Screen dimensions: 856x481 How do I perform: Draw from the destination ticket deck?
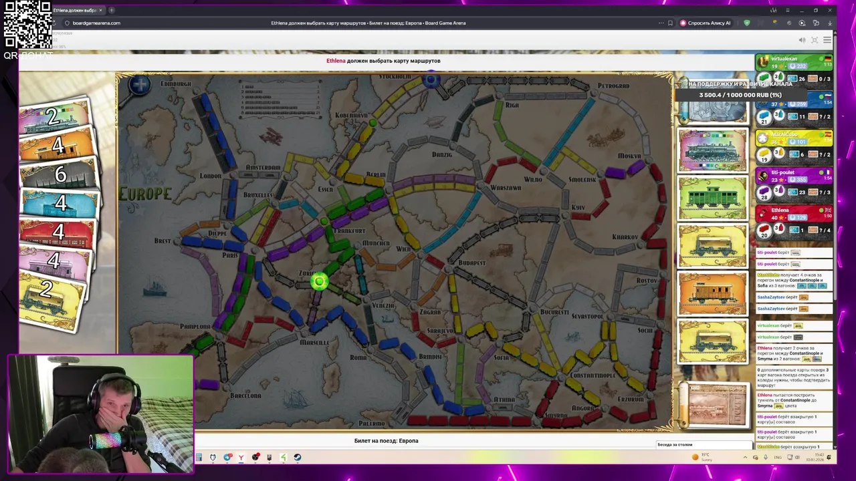(714, 405)
